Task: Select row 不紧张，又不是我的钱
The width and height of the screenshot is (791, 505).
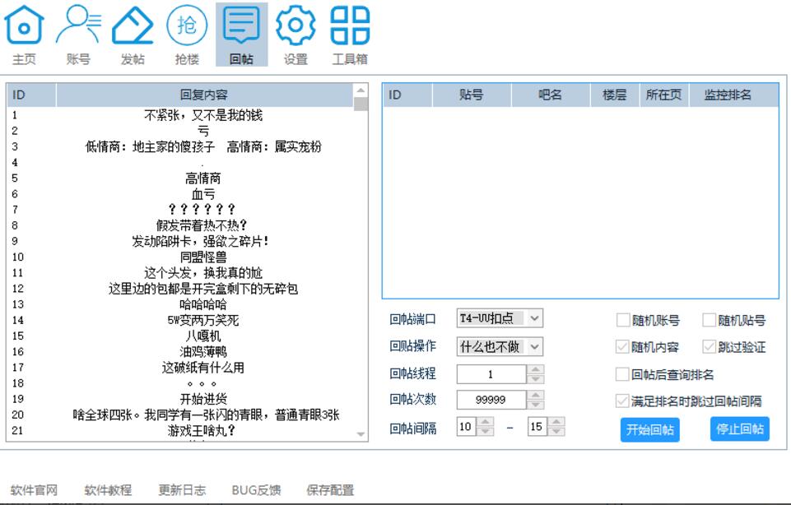Action: tap(180, 115)
